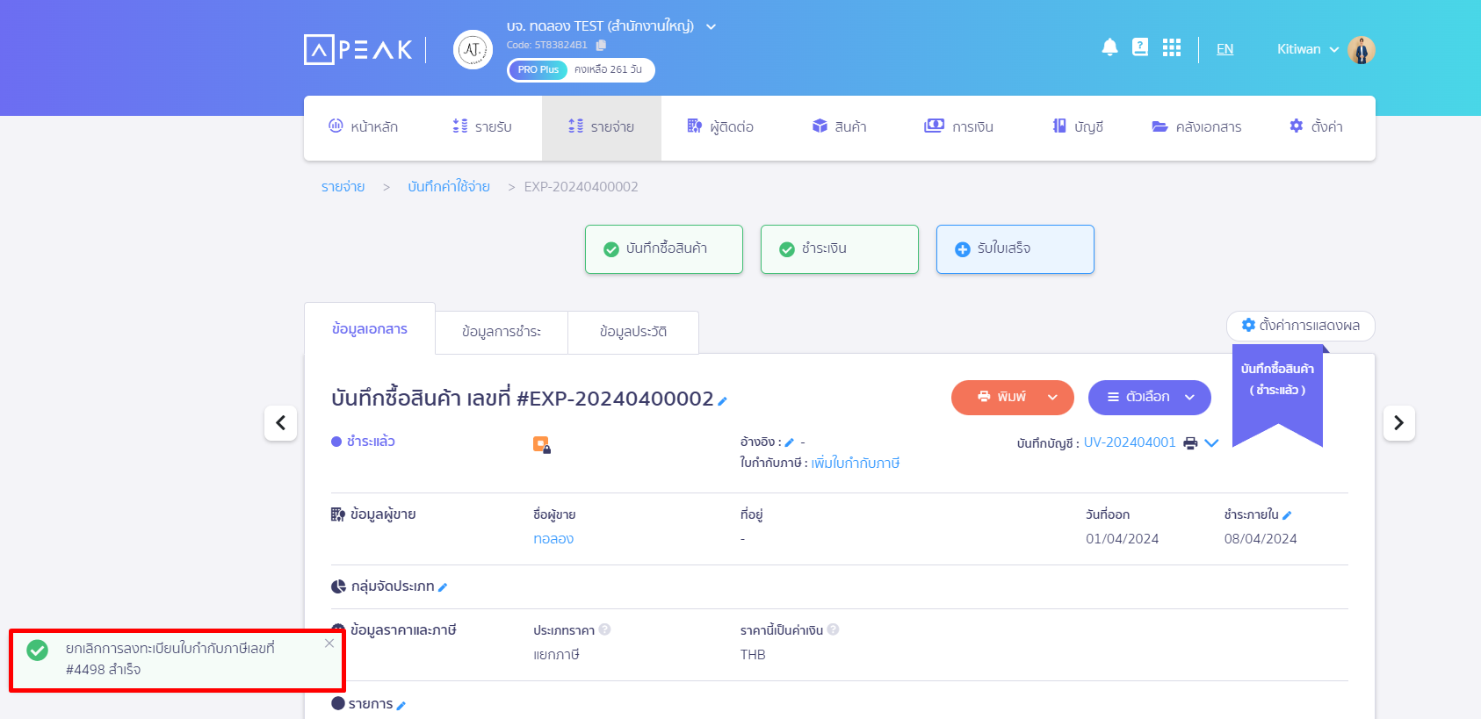This screenshot has width=1481, height=719.
Task: Click the due date 08/04/2024
Action: [x=1261, y=539]
